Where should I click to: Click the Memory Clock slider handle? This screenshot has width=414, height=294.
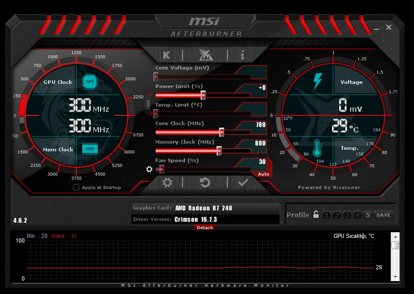click(219, 151)
